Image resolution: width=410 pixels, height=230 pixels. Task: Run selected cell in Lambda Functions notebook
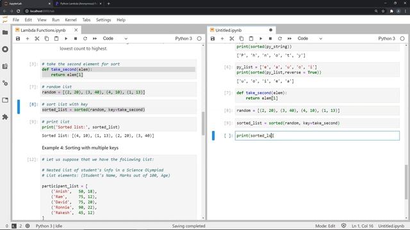coord(66,38)
